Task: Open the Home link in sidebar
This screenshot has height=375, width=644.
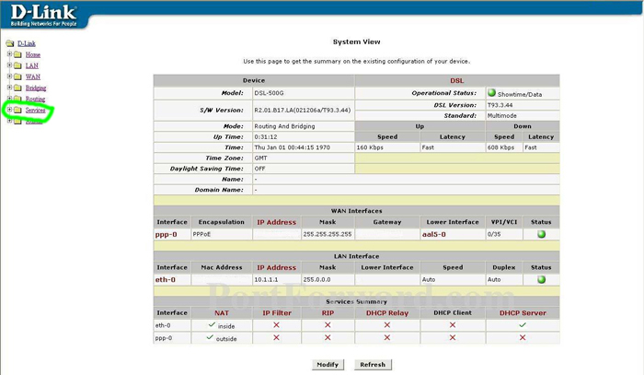Action: [33, 54]
